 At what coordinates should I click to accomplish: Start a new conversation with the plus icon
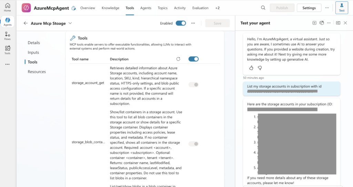point(314,23)
